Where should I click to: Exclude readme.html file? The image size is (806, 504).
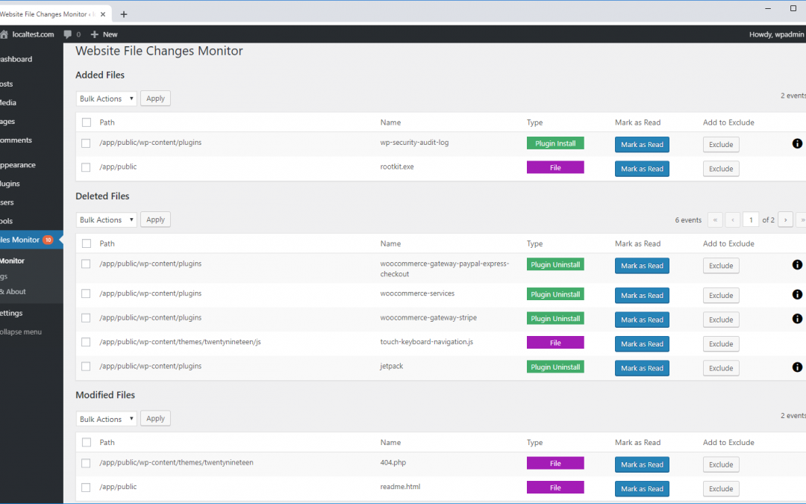pyautogui.click(x=721, y=488)
